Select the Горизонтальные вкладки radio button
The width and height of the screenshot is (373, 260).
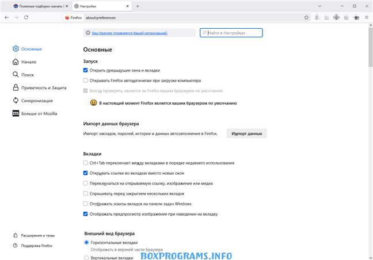86,242
